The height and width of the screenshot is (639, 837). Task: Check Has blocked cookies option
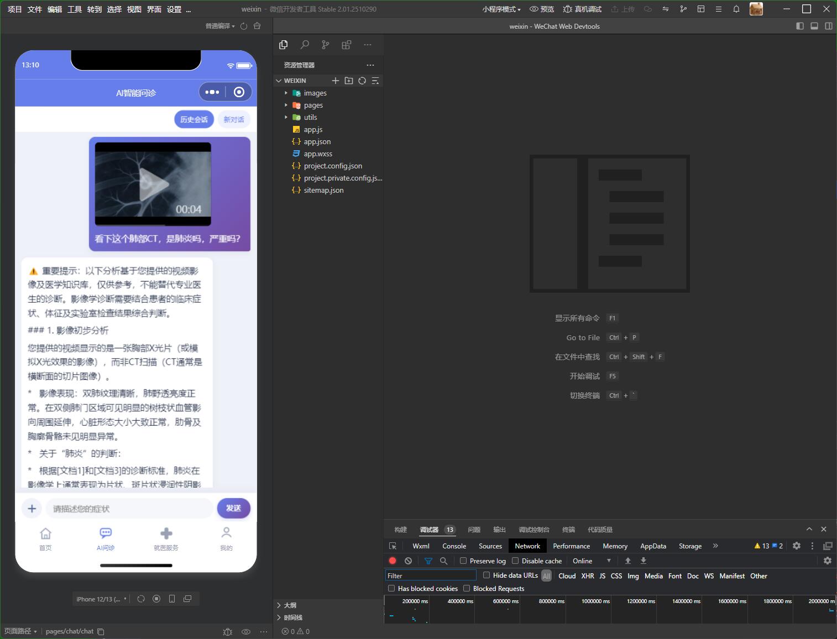(x=391, y=588)
